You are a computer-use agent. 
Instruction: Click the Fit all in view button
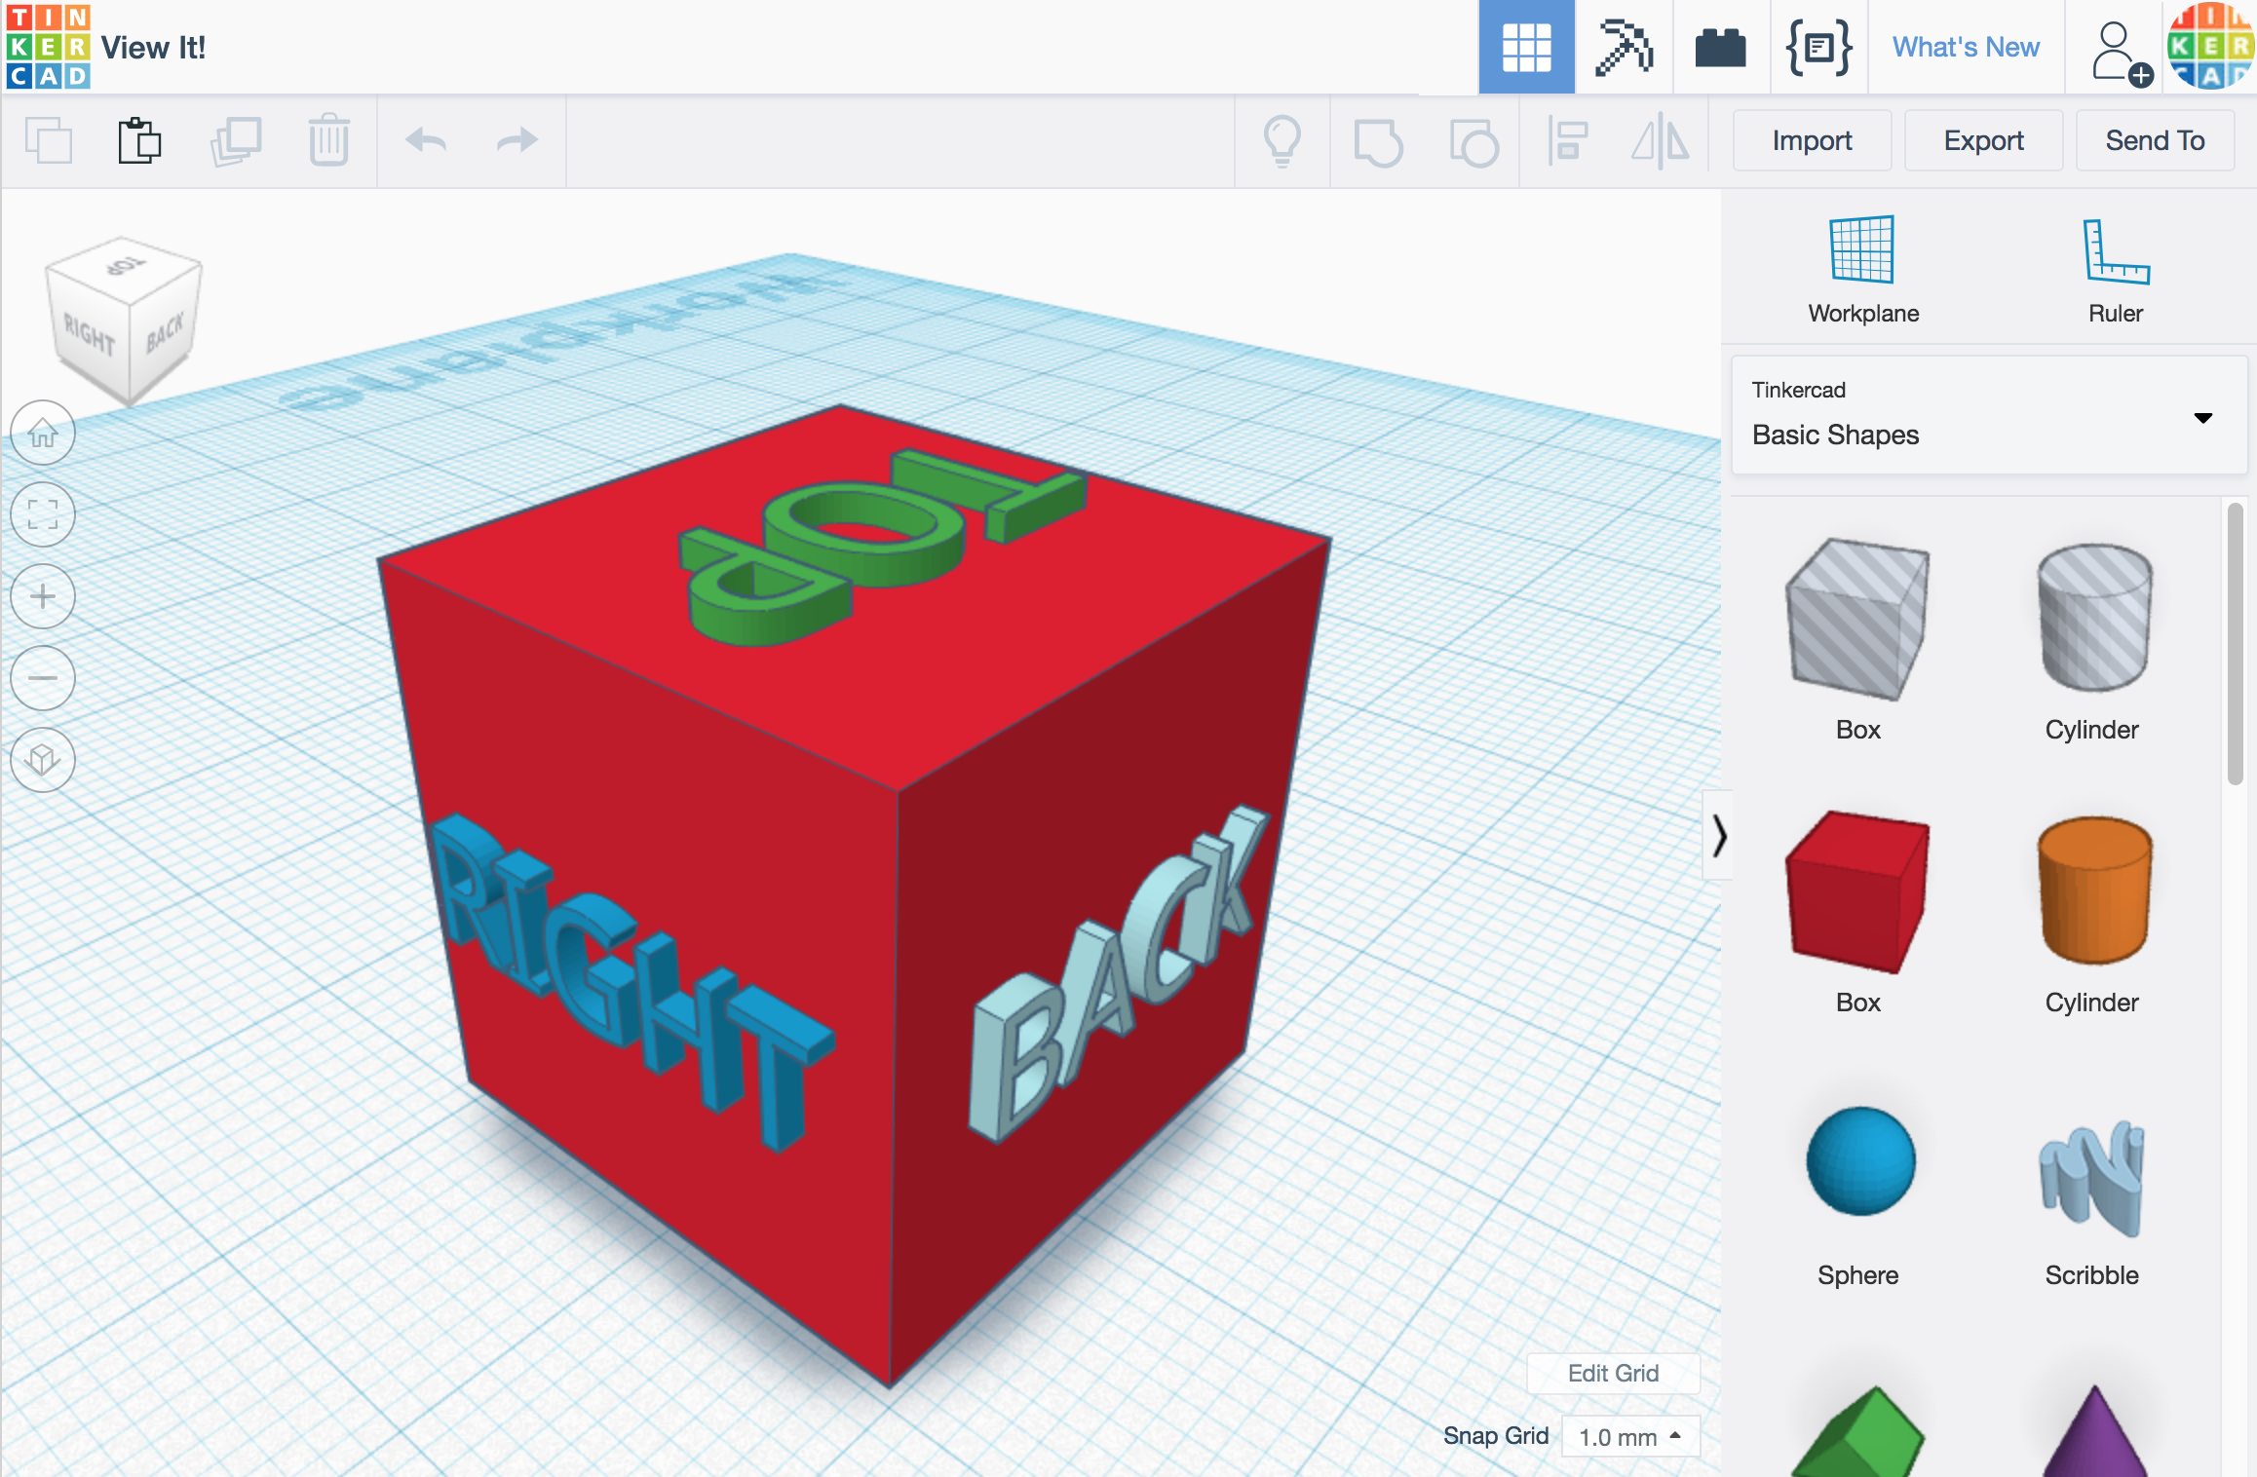coord(43,514)
